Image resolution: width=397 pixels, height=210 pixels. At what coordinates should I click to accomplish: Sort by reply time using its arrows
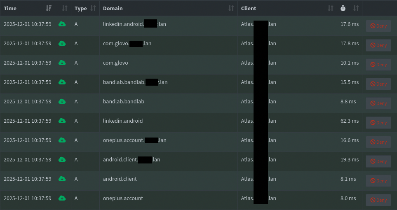tap(356, 8)
